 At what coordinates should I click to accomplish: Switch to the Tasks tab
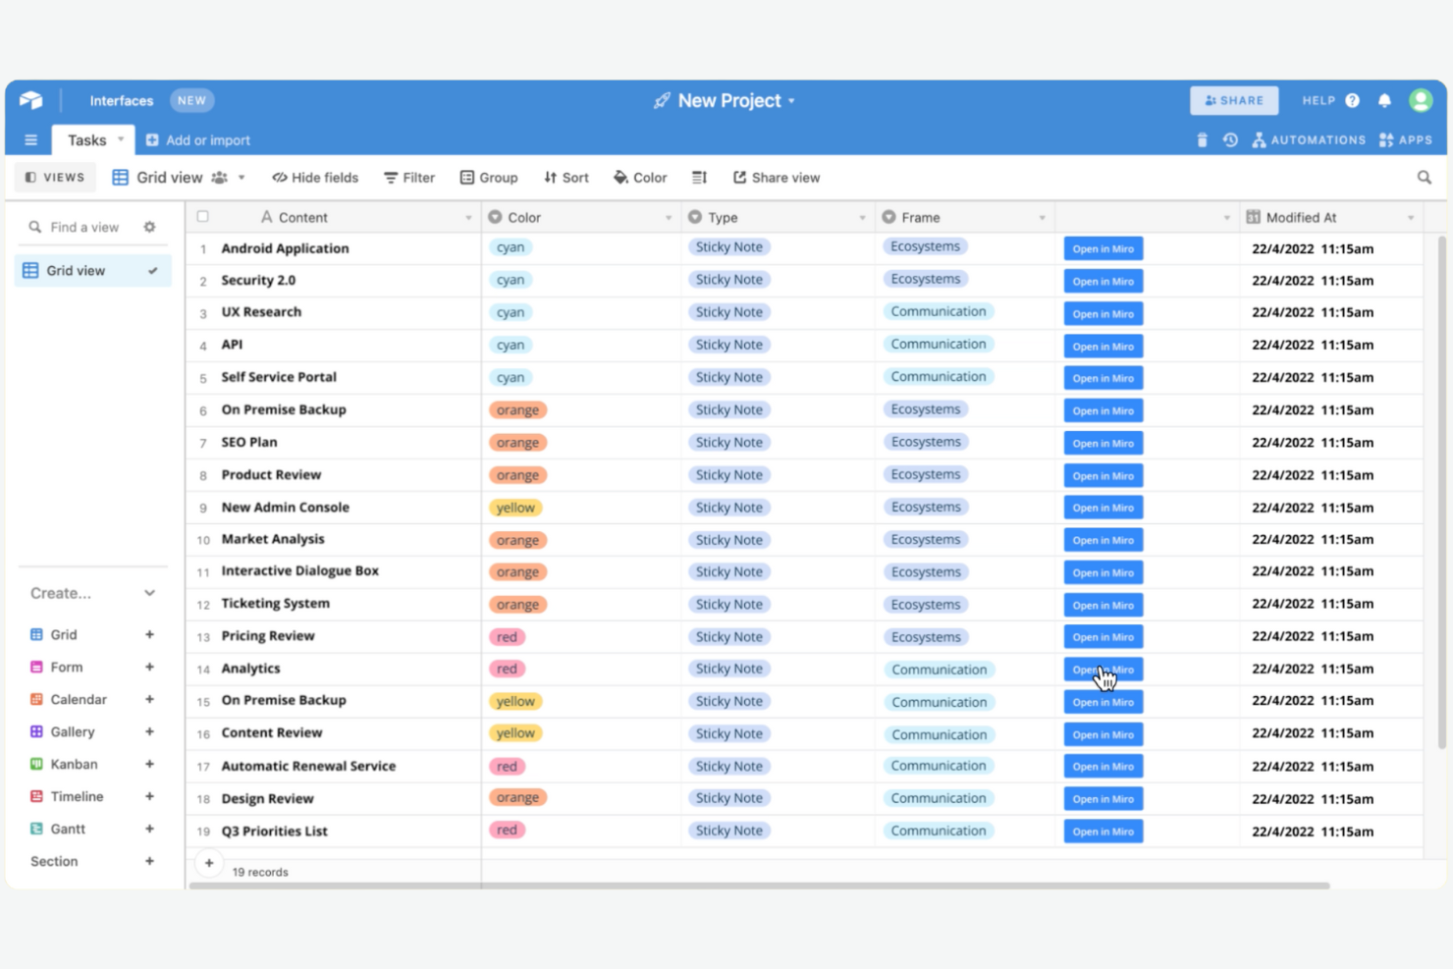click(86, 139)
